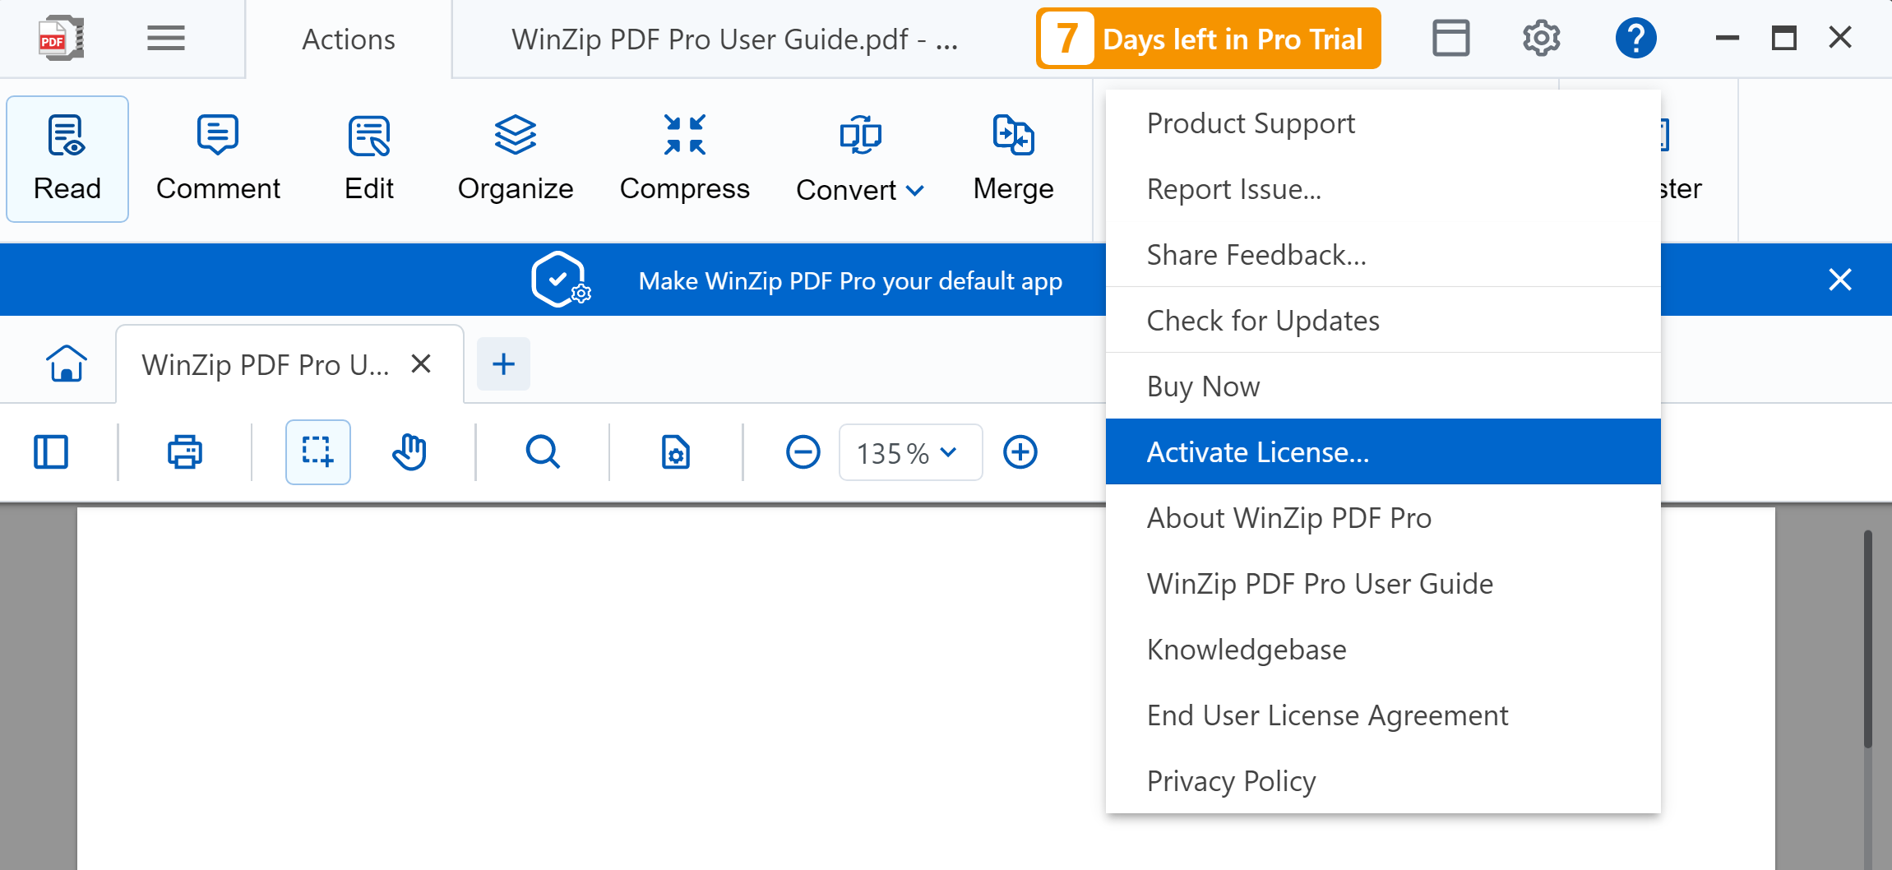The height and width of the screenshot is (870, 1892).
Task: Open the Merge tool
Action: pos(1013,159)
